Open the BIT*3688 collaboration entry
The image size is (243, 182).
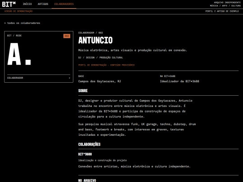tap(85, 154)
